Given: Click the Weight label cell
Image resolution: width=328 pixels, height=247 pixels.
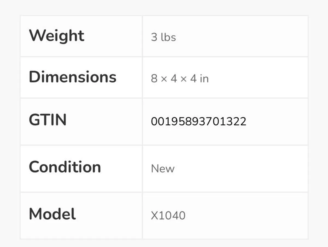Looking at the screenshot, I should [x=57, y=36].
